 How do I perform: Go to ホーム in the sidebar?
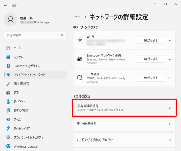[35, 48]
